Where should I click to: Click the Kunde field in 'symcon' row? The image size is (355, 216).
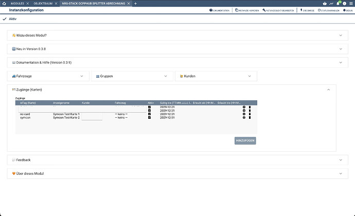[x=92, y=117]
